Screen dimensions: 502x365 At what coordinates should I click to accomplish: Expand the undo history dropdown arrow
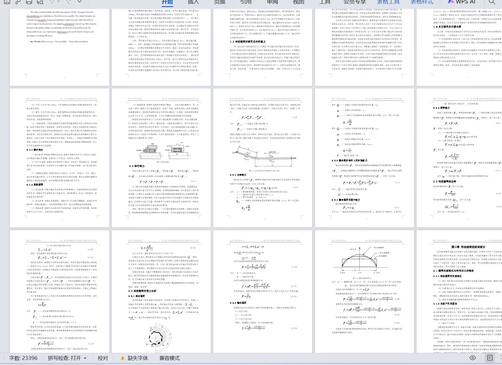(x=59, y=2)
